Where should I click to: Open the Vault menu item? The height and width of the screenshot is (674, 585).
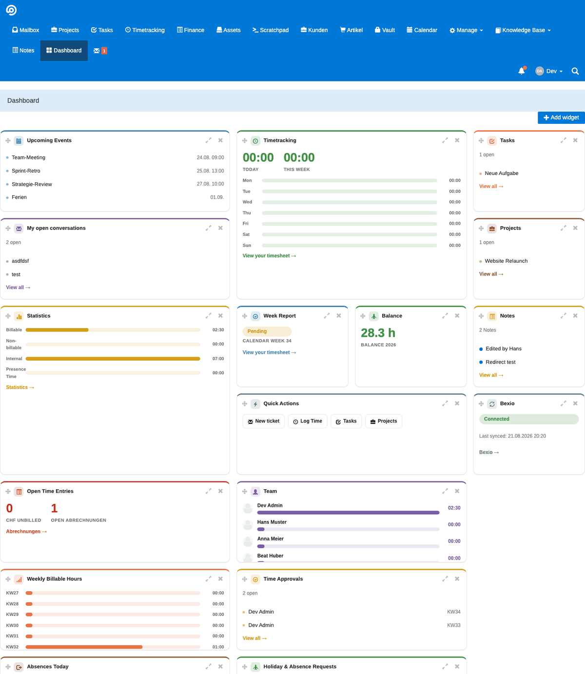tap(385, 30)
